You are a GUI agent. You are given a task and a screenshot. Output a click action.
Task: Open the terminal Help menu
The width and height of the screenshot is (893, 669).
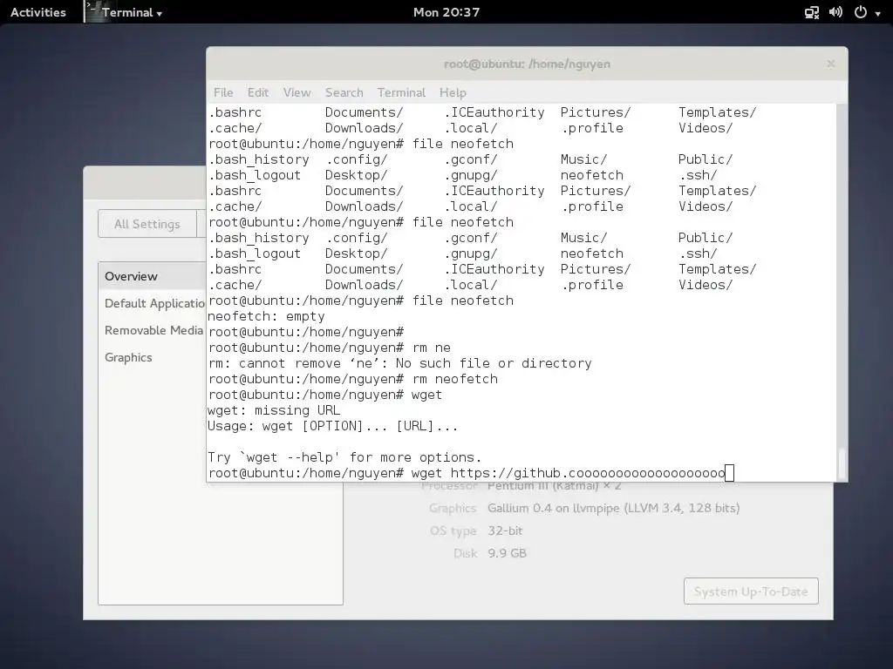453,92
